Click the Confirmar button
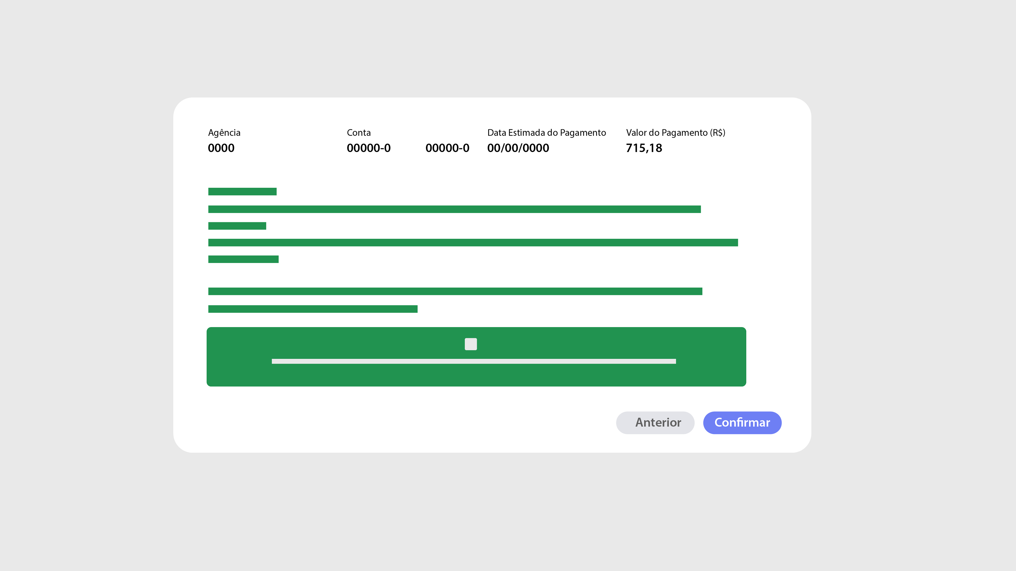This screenshot has height=571, width=1016. (x=742, y=422)
